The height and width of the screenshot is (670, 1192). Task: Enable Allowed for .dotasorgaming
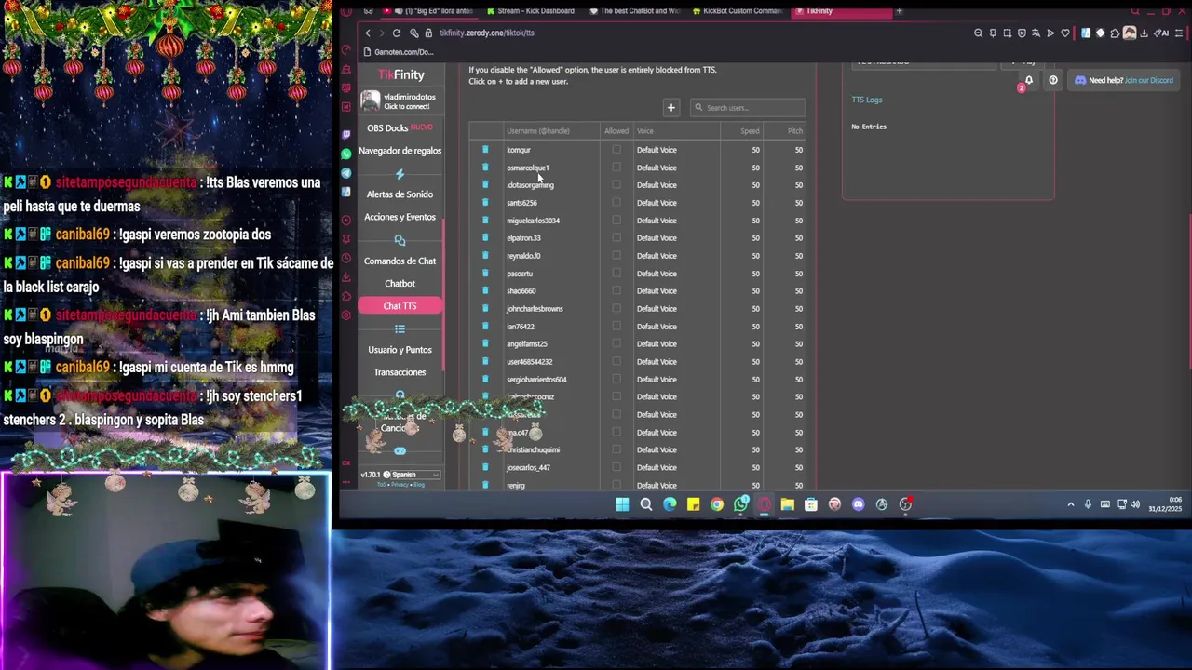point(616,185)
